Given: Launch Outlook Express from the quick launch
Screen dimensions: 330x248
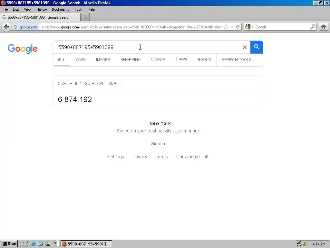Looking at the screenshot, I should coord(40,244).
